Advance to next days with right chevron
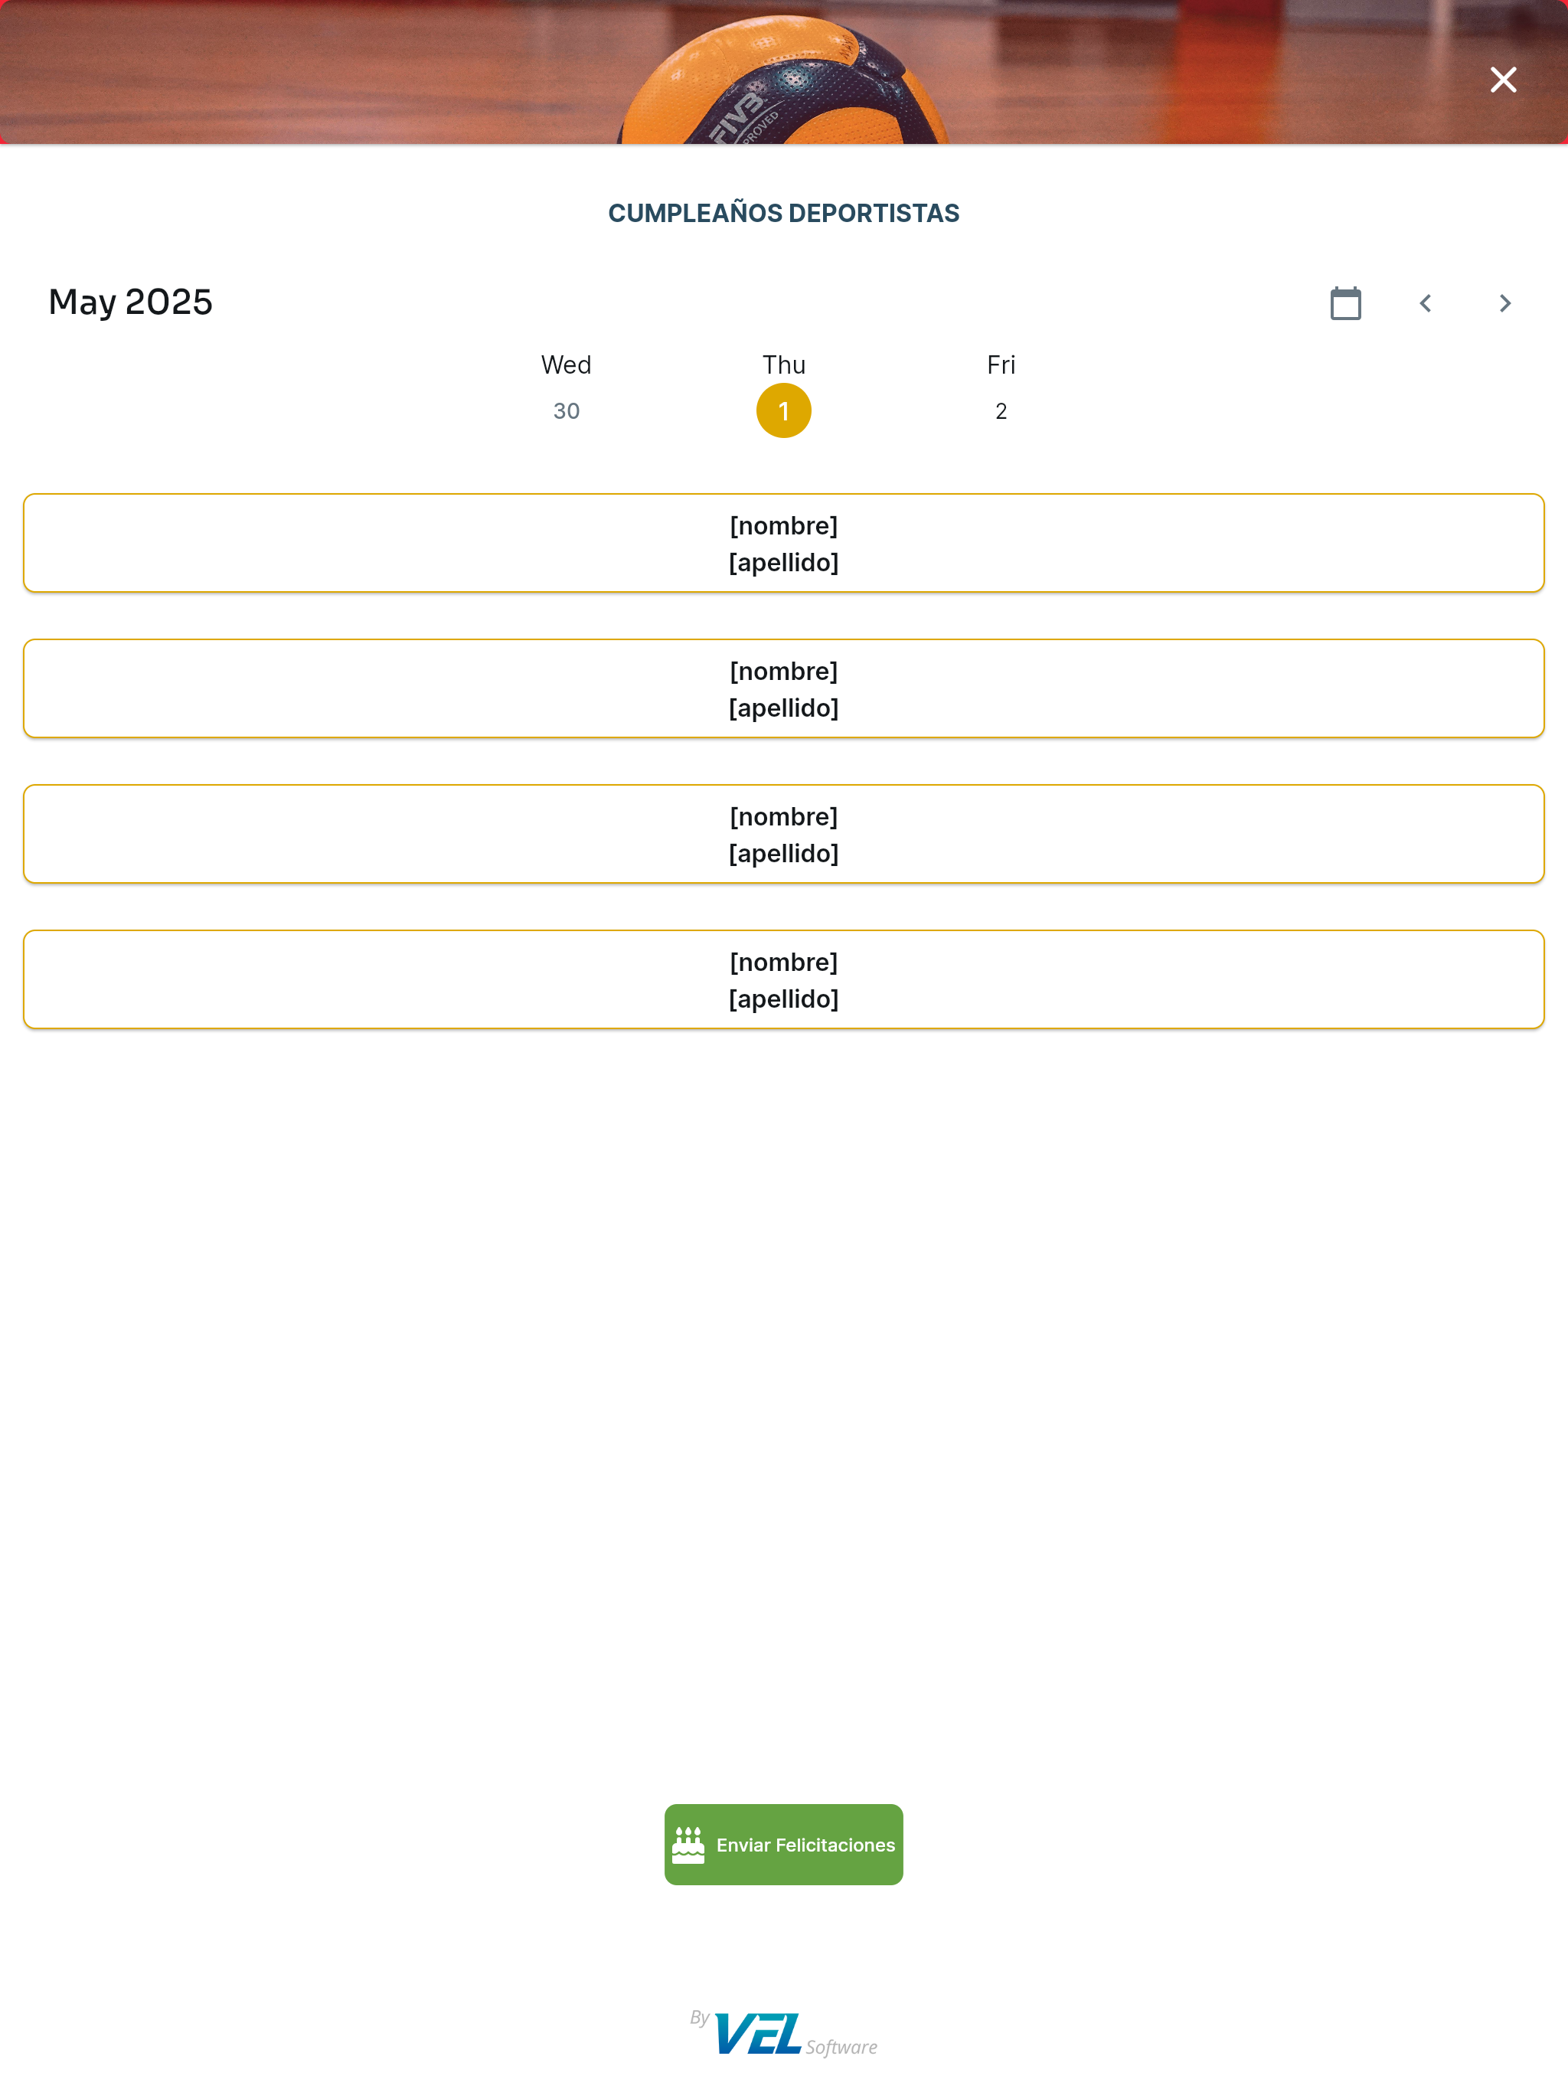Image resolution: width=1568 pixels, height=2092 pixels. pos(1504,302)
